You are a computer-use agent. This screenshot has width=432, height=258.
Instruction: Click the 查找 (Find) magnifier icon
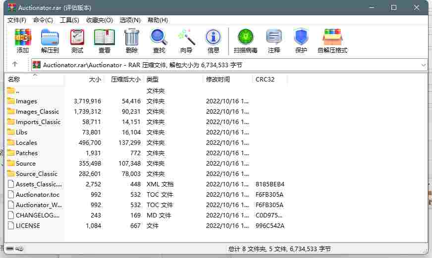pos(159,38)
